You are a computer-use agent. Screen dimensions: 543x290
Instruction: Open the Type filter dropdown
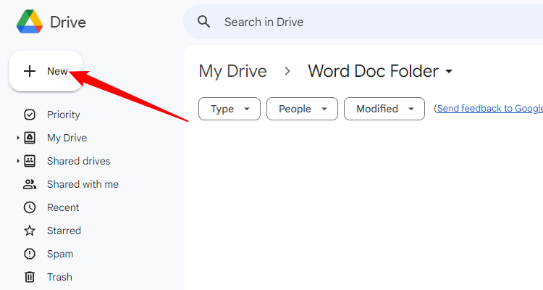click(229, 109)
